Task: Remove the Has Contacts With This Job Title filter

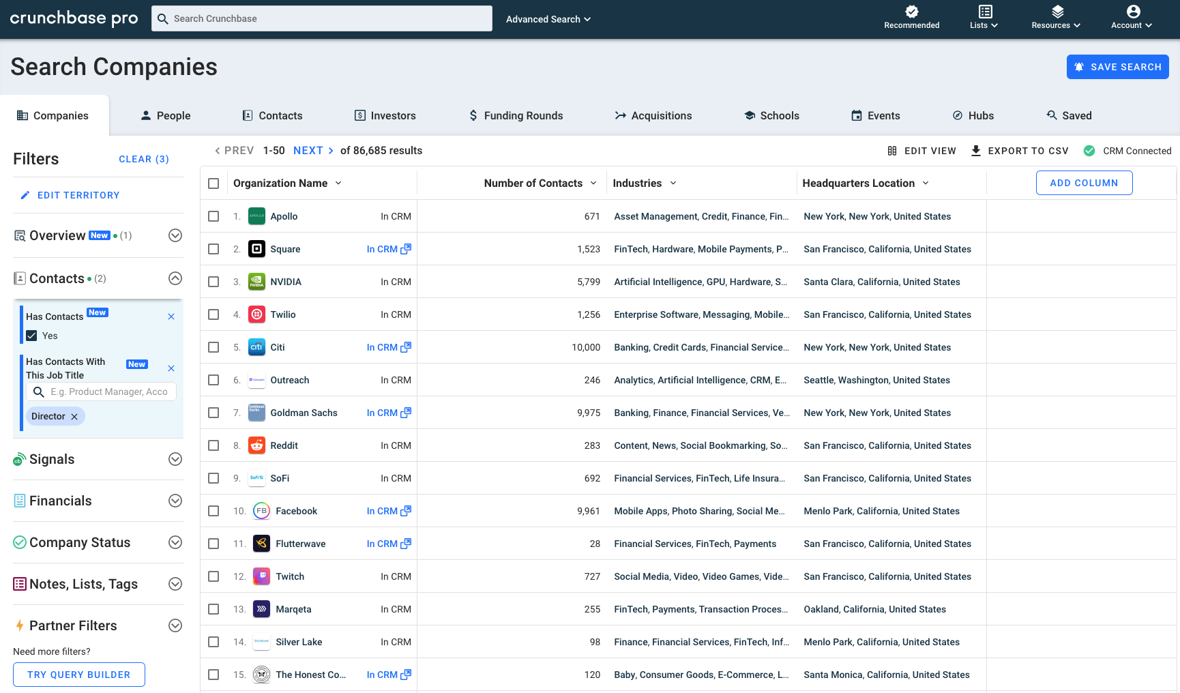Action: pos(171,368)
